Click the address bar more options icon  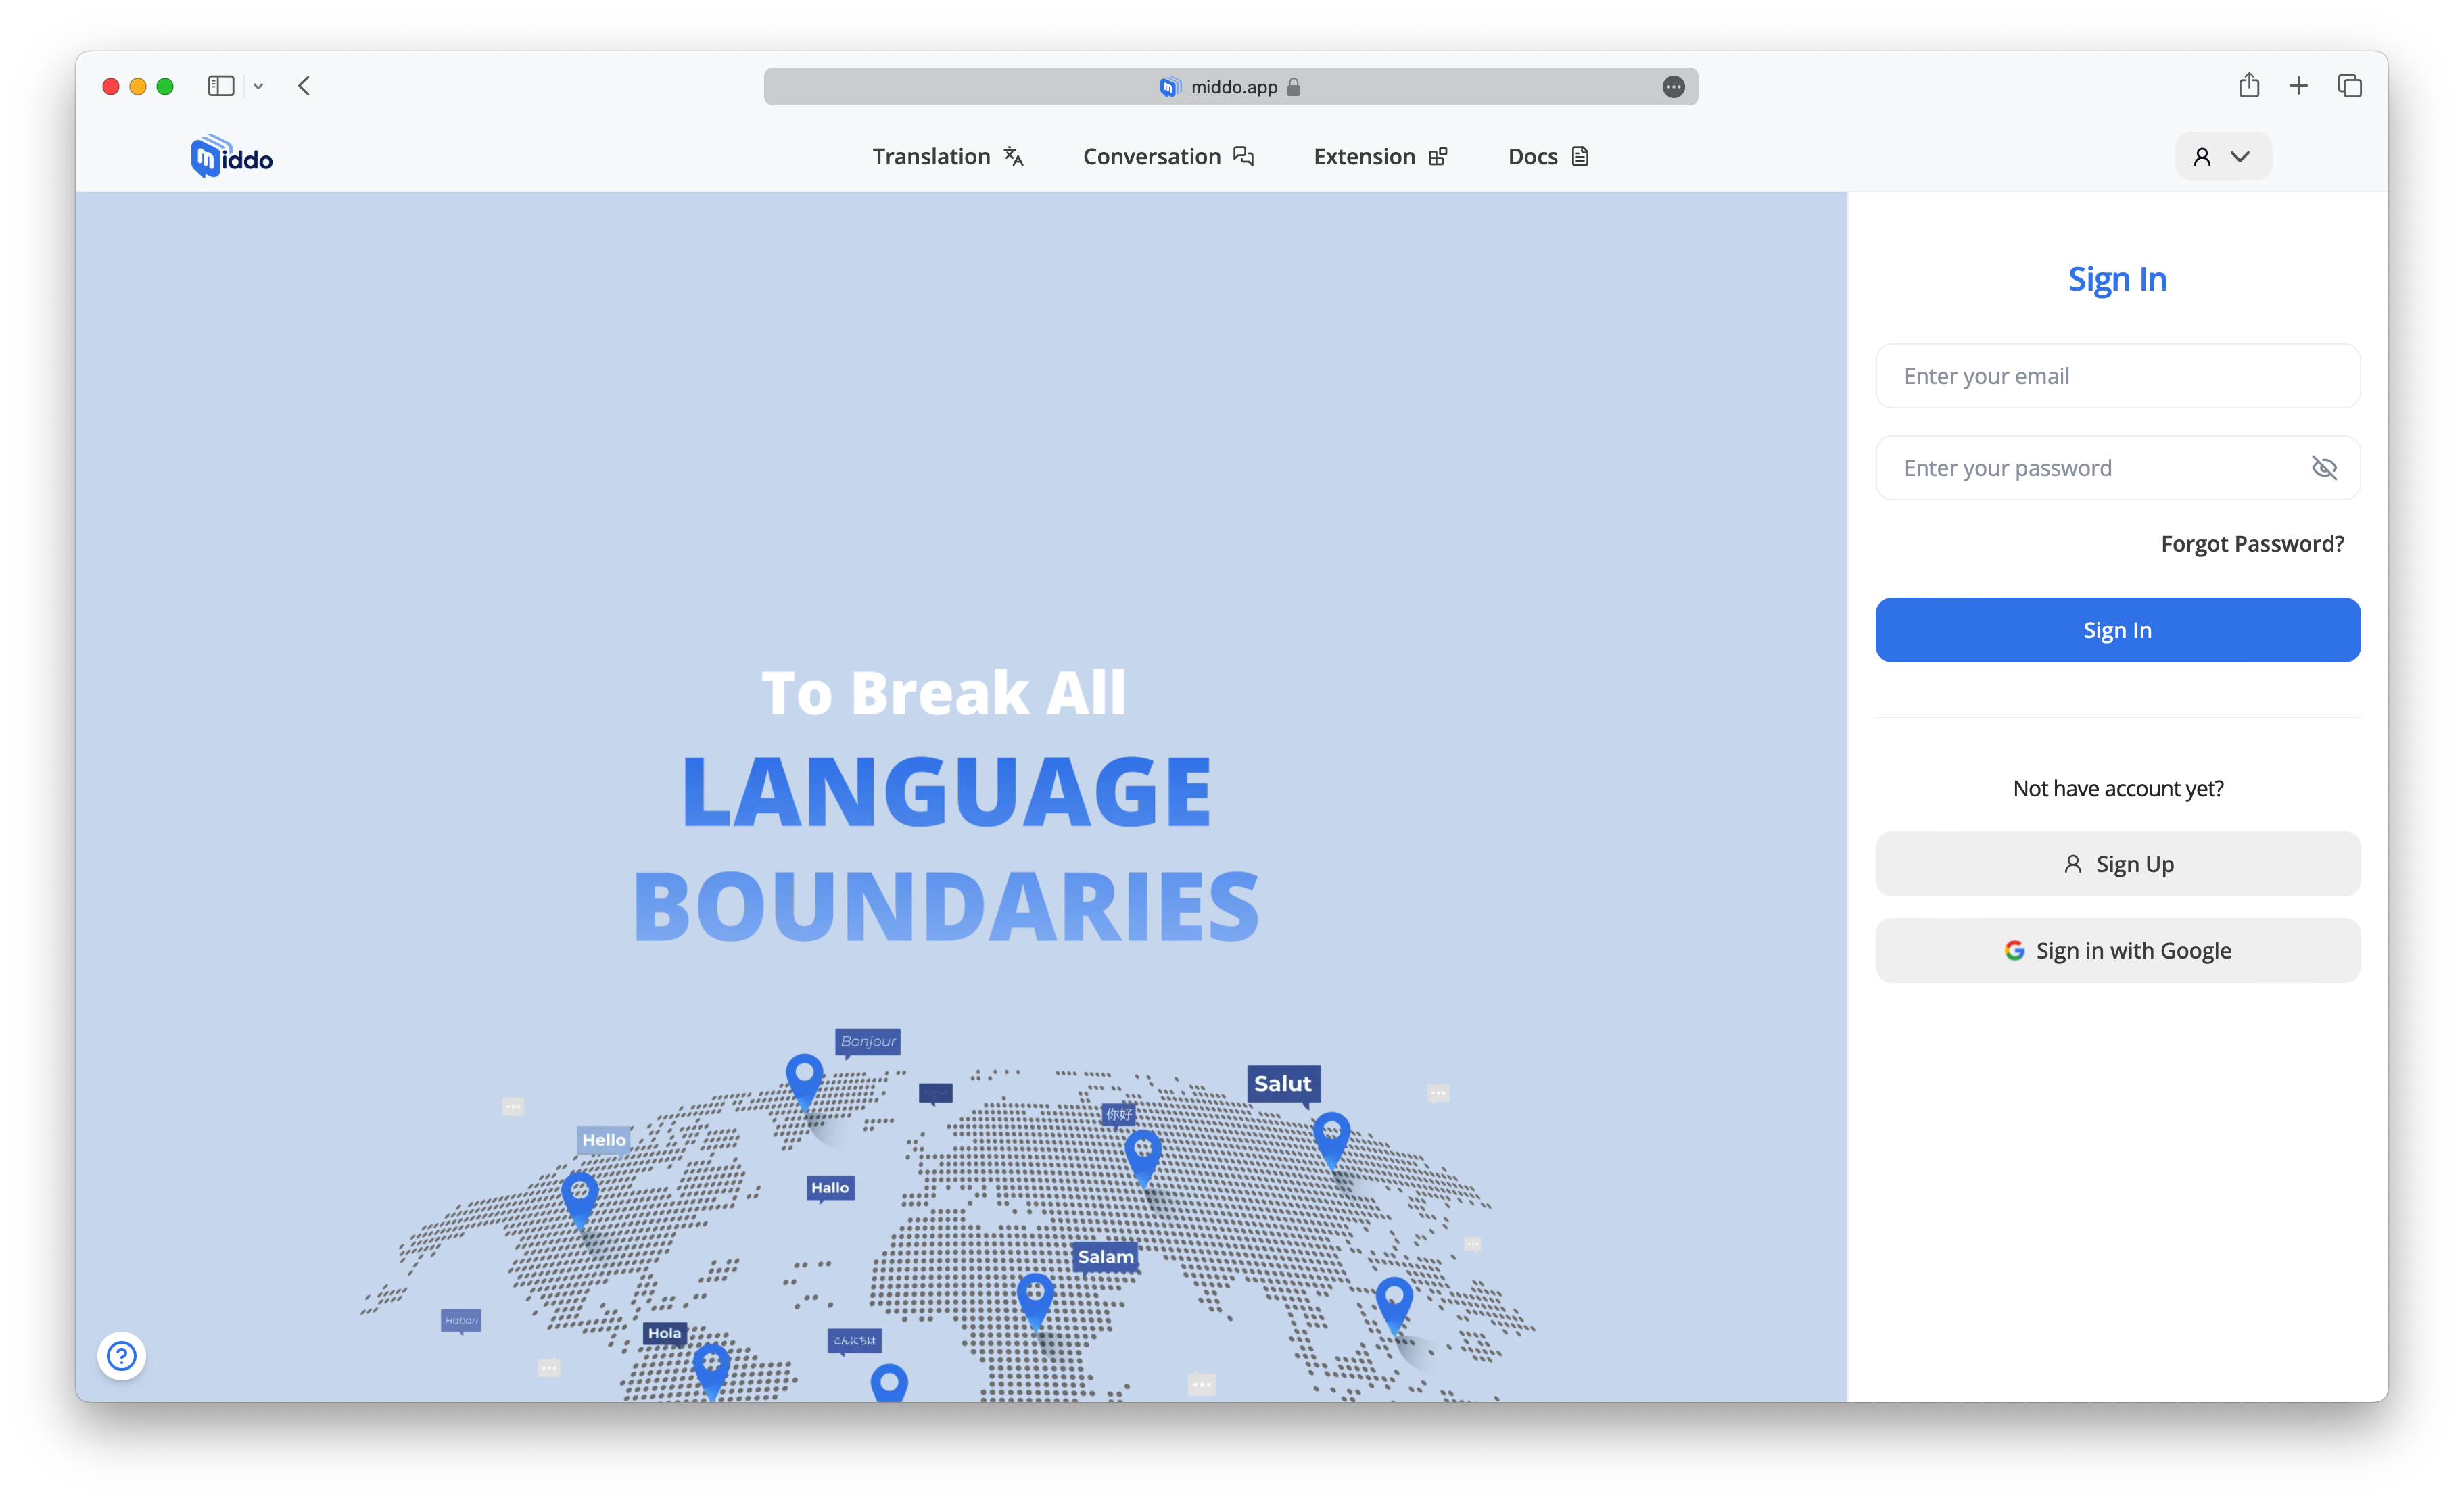1674,87
